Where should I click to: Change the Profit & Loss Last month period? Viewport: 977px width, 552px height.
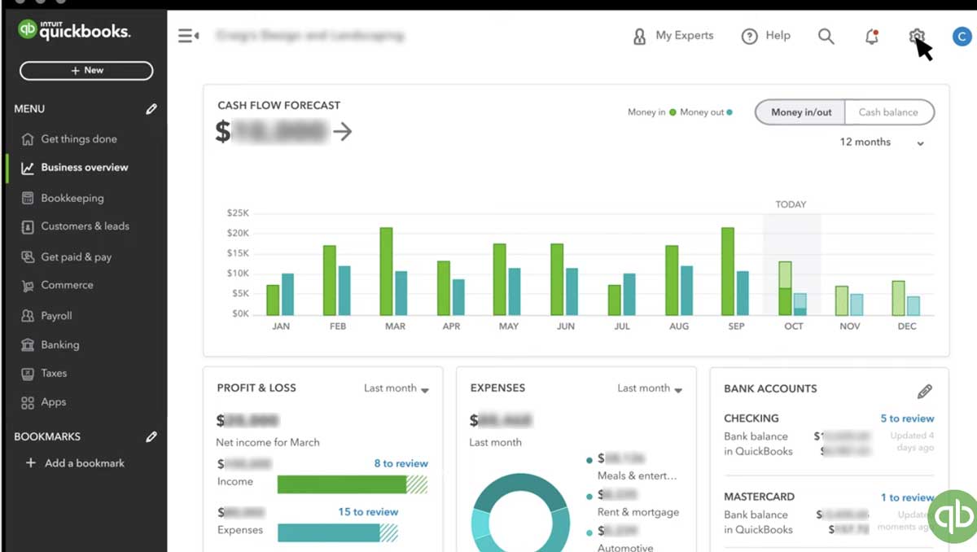point(396,388)
